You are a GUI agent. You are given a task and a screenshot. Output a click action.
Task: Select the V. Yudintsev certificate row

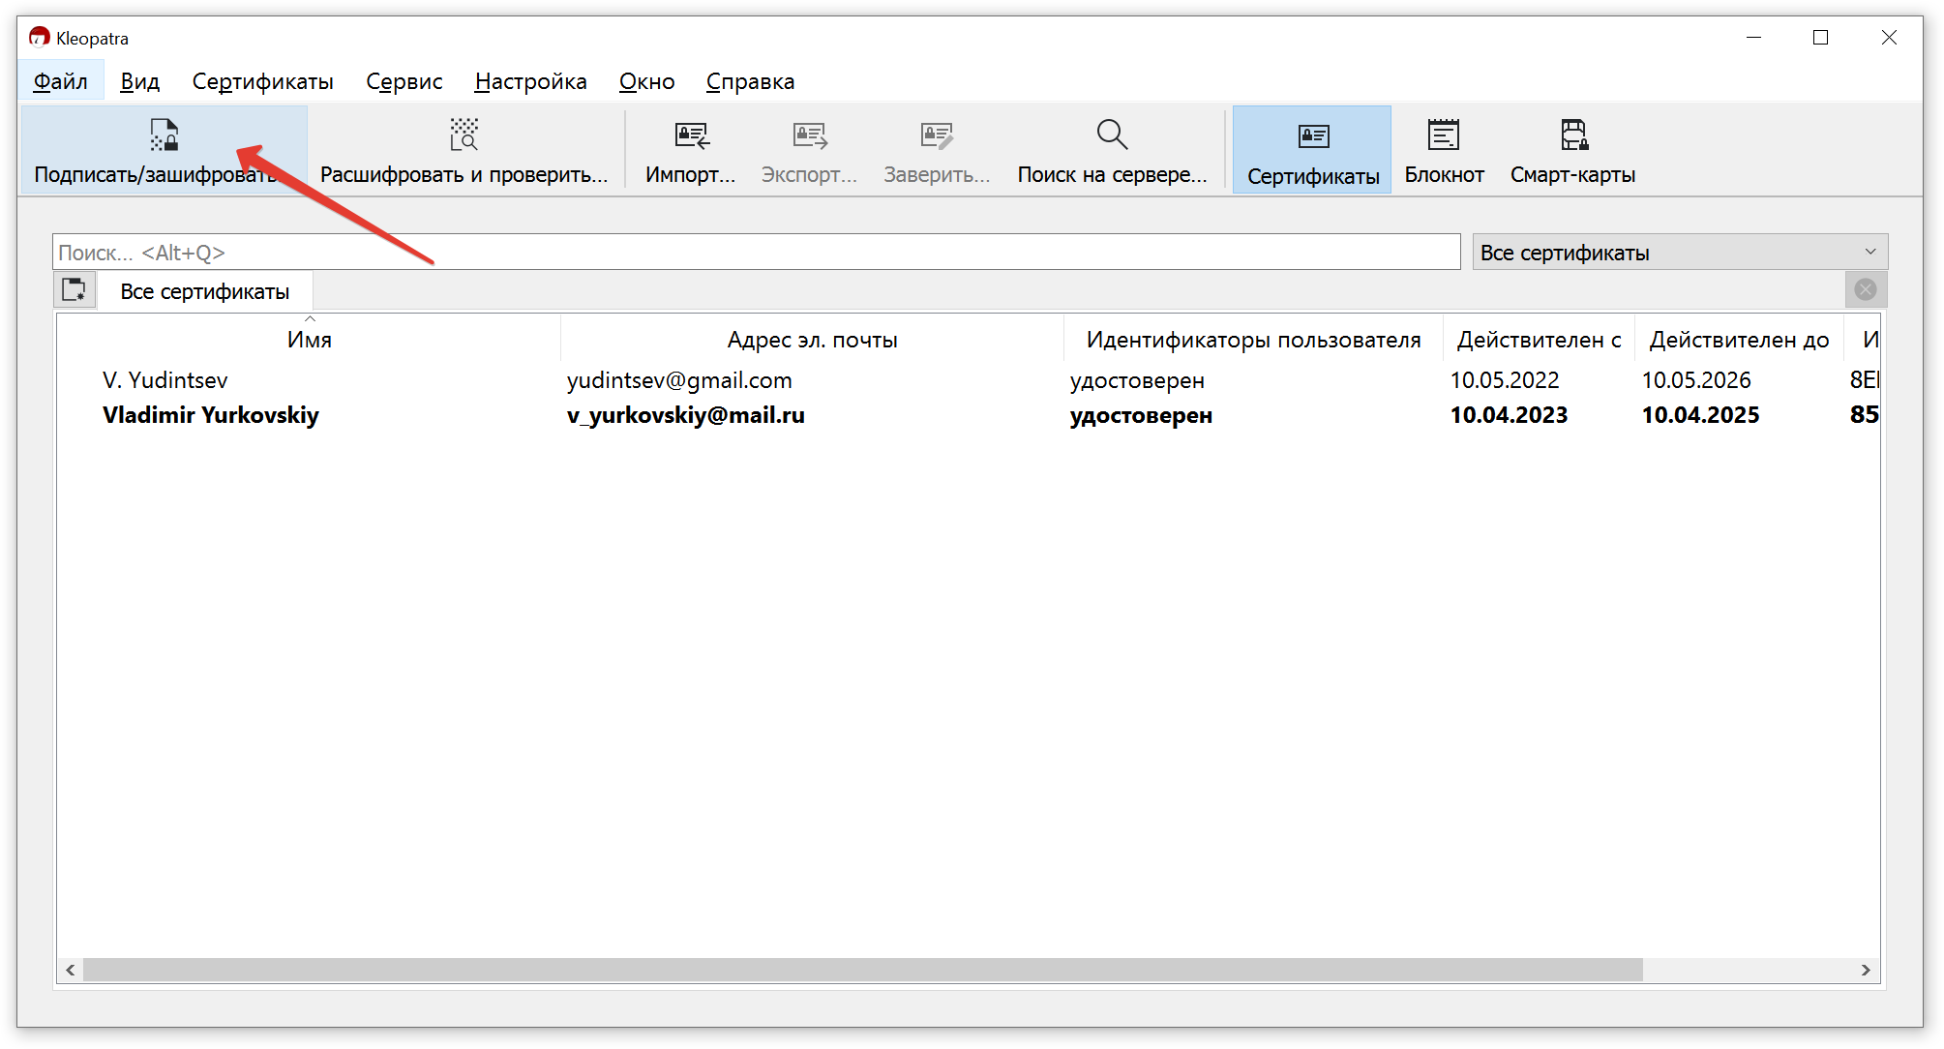(x=968, y=380)
